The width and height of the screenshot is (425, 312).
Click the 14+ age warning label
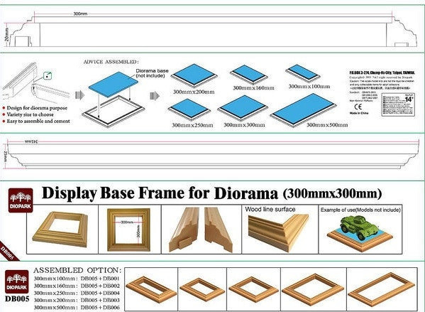pos(398,104)
